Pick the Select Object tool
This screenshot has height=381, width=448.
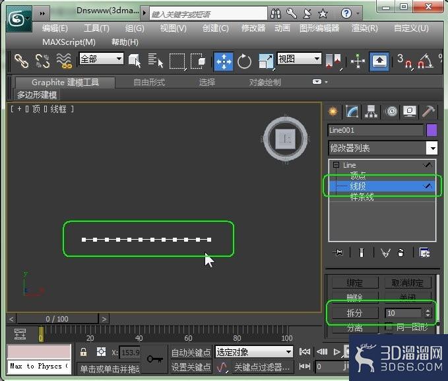(135, 61)
